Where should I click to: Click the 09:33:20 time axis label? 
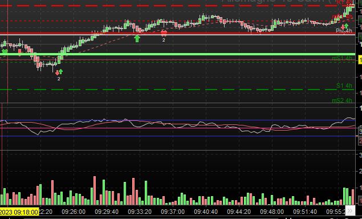point(140,212)
